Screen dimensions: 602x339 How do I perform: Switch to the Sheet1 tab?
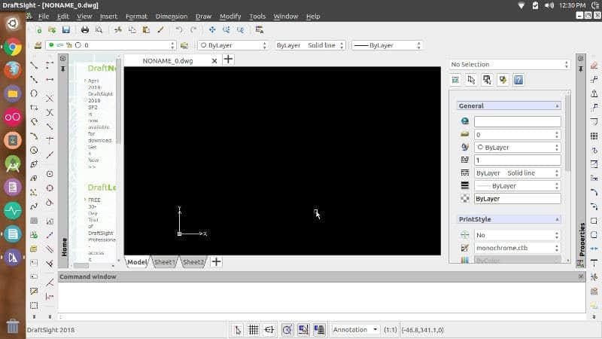click(x=164, y=262)
